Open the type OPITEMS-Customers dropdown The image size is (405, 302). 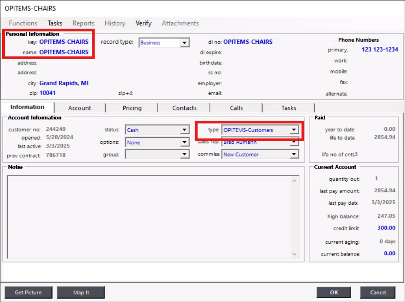pos(294,130)
